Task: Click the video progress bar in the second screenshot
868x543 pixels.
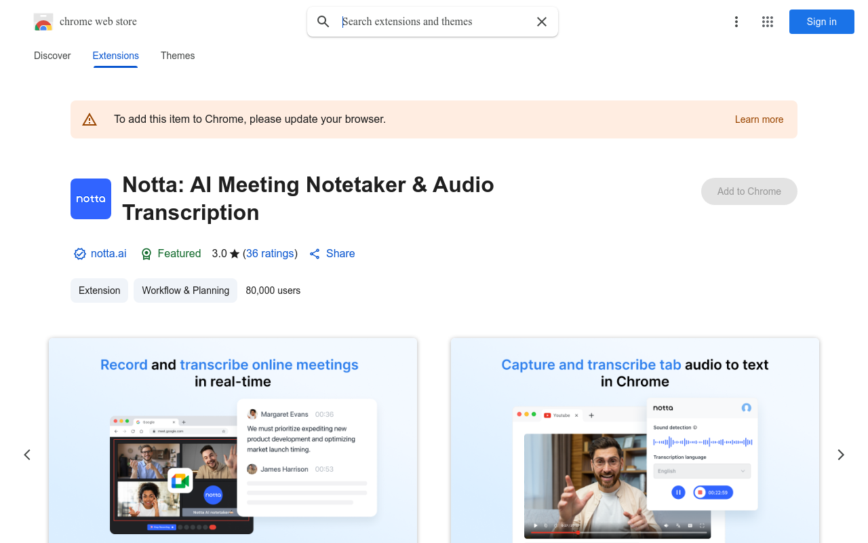Action: point(618,533)
